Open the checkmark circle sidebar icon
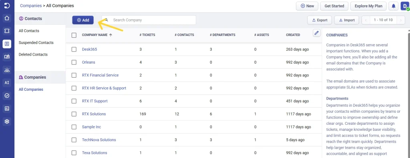The width and height of the screenshot is (410, 158). point(7,96)
